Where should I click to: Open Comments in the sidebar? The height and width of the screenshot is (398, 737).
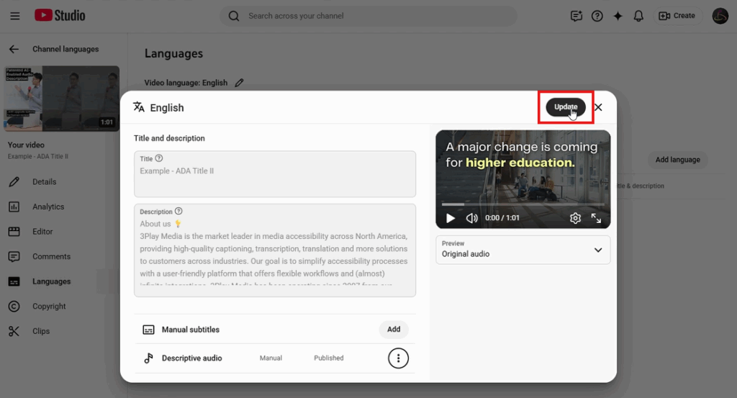(51, 256)
